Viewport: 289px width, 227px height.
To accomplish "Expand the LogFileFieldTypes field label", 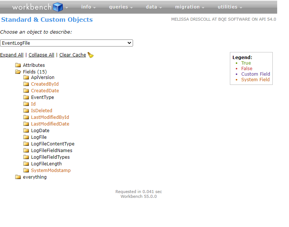I will 50,157.
